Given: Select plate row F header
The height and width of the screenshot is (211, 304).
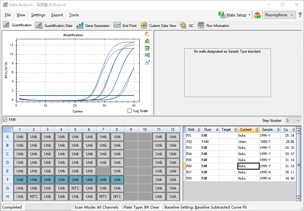Looking at the screenshot, I should [x=8, y=179].
